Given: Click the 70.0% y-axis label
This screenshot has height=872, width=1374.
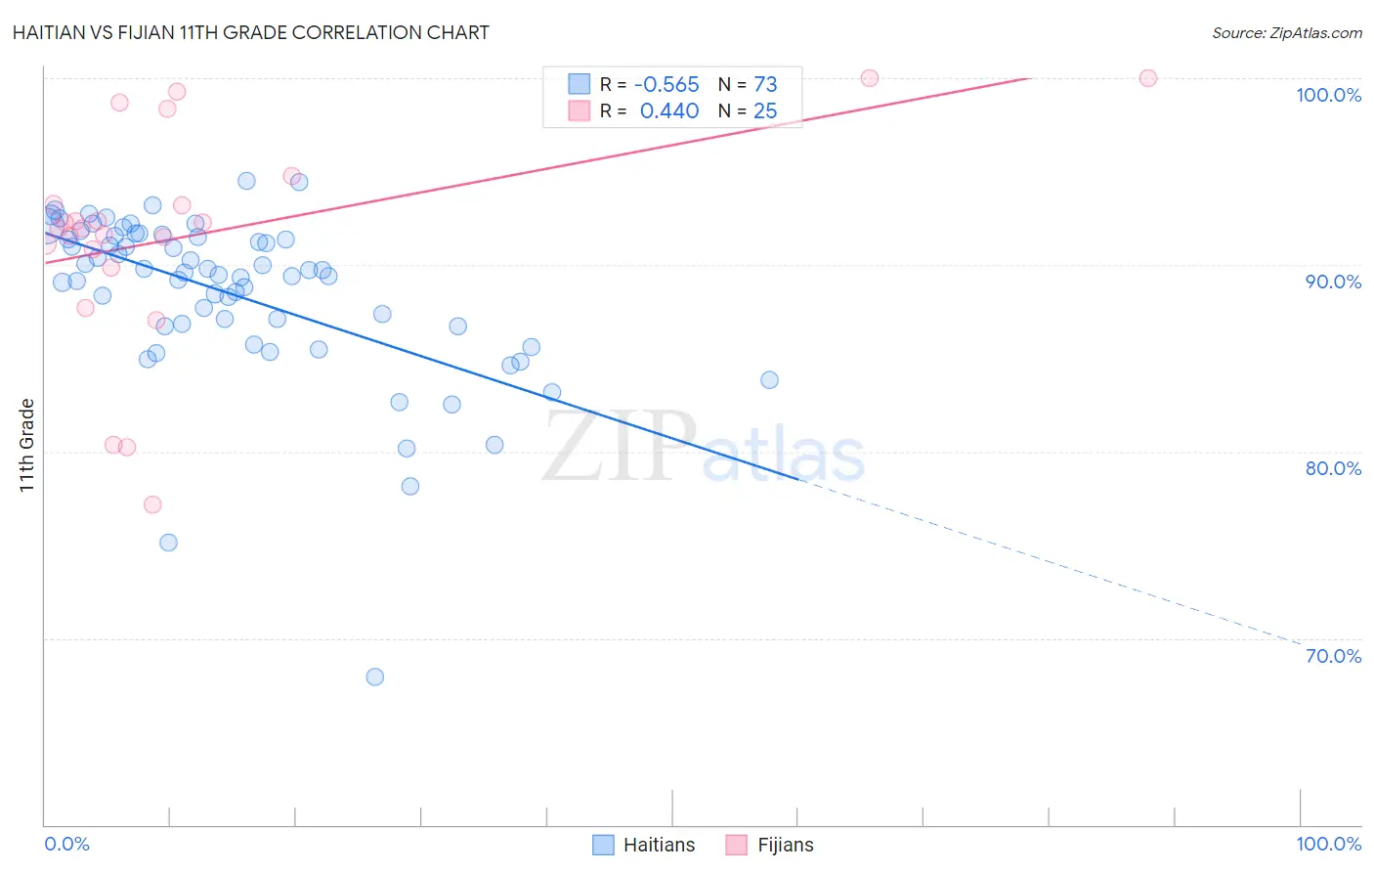Looking at the screenshot, I should (x=1334, y=656).
